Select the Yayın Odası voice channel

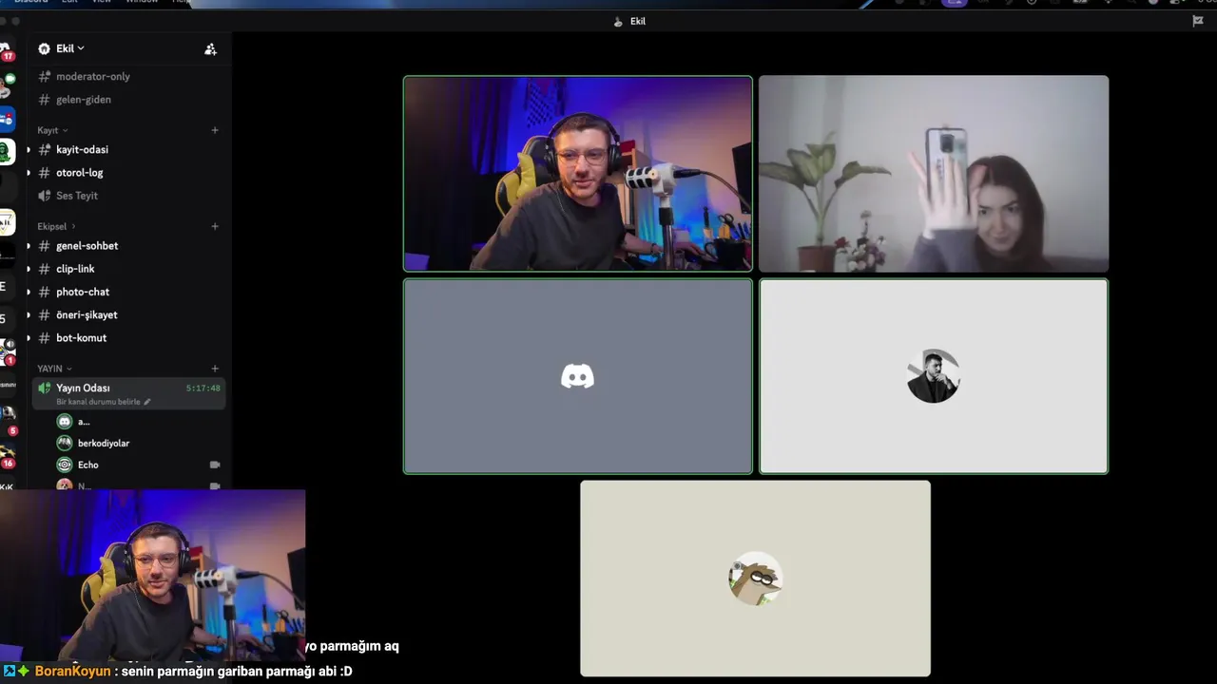[x=128, y=393]
